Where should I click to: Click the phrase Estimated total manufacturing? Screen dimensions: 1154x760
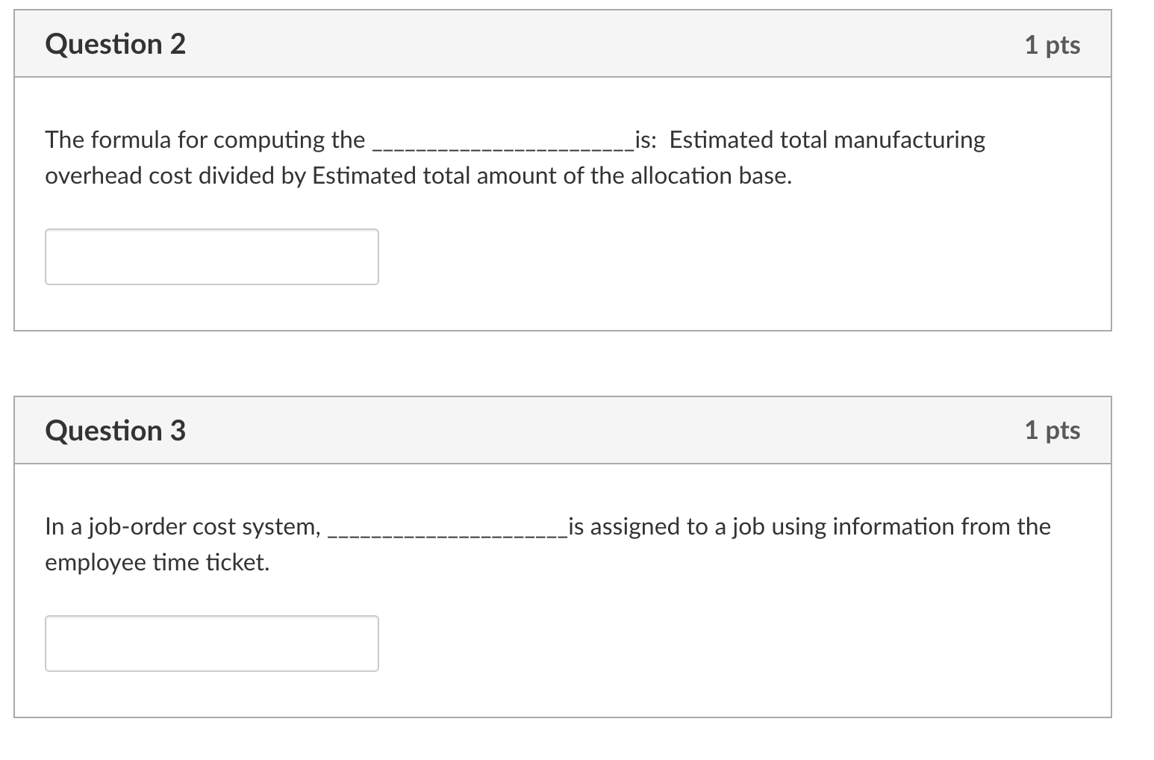point(825,139)
